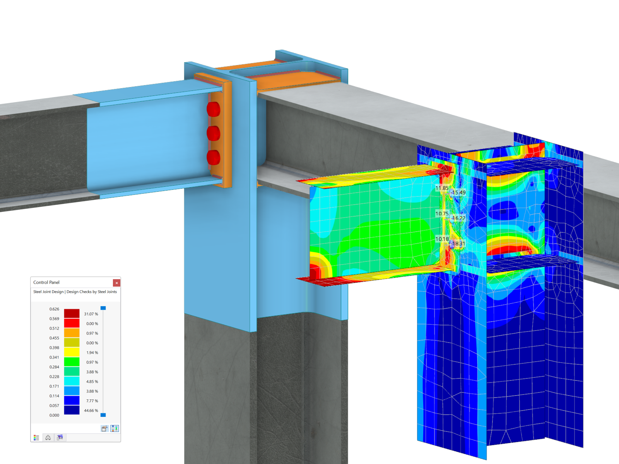
Task: Open the filter tab in Control Panel
Action: tap(60, 438)
